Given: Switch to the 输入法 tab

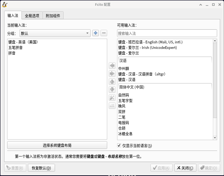Looking at the screenshot, I should (x=13, y=15).
